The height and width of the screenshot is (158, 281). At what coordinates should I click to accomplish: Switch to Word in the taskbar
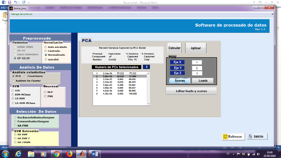coord(95,153)
